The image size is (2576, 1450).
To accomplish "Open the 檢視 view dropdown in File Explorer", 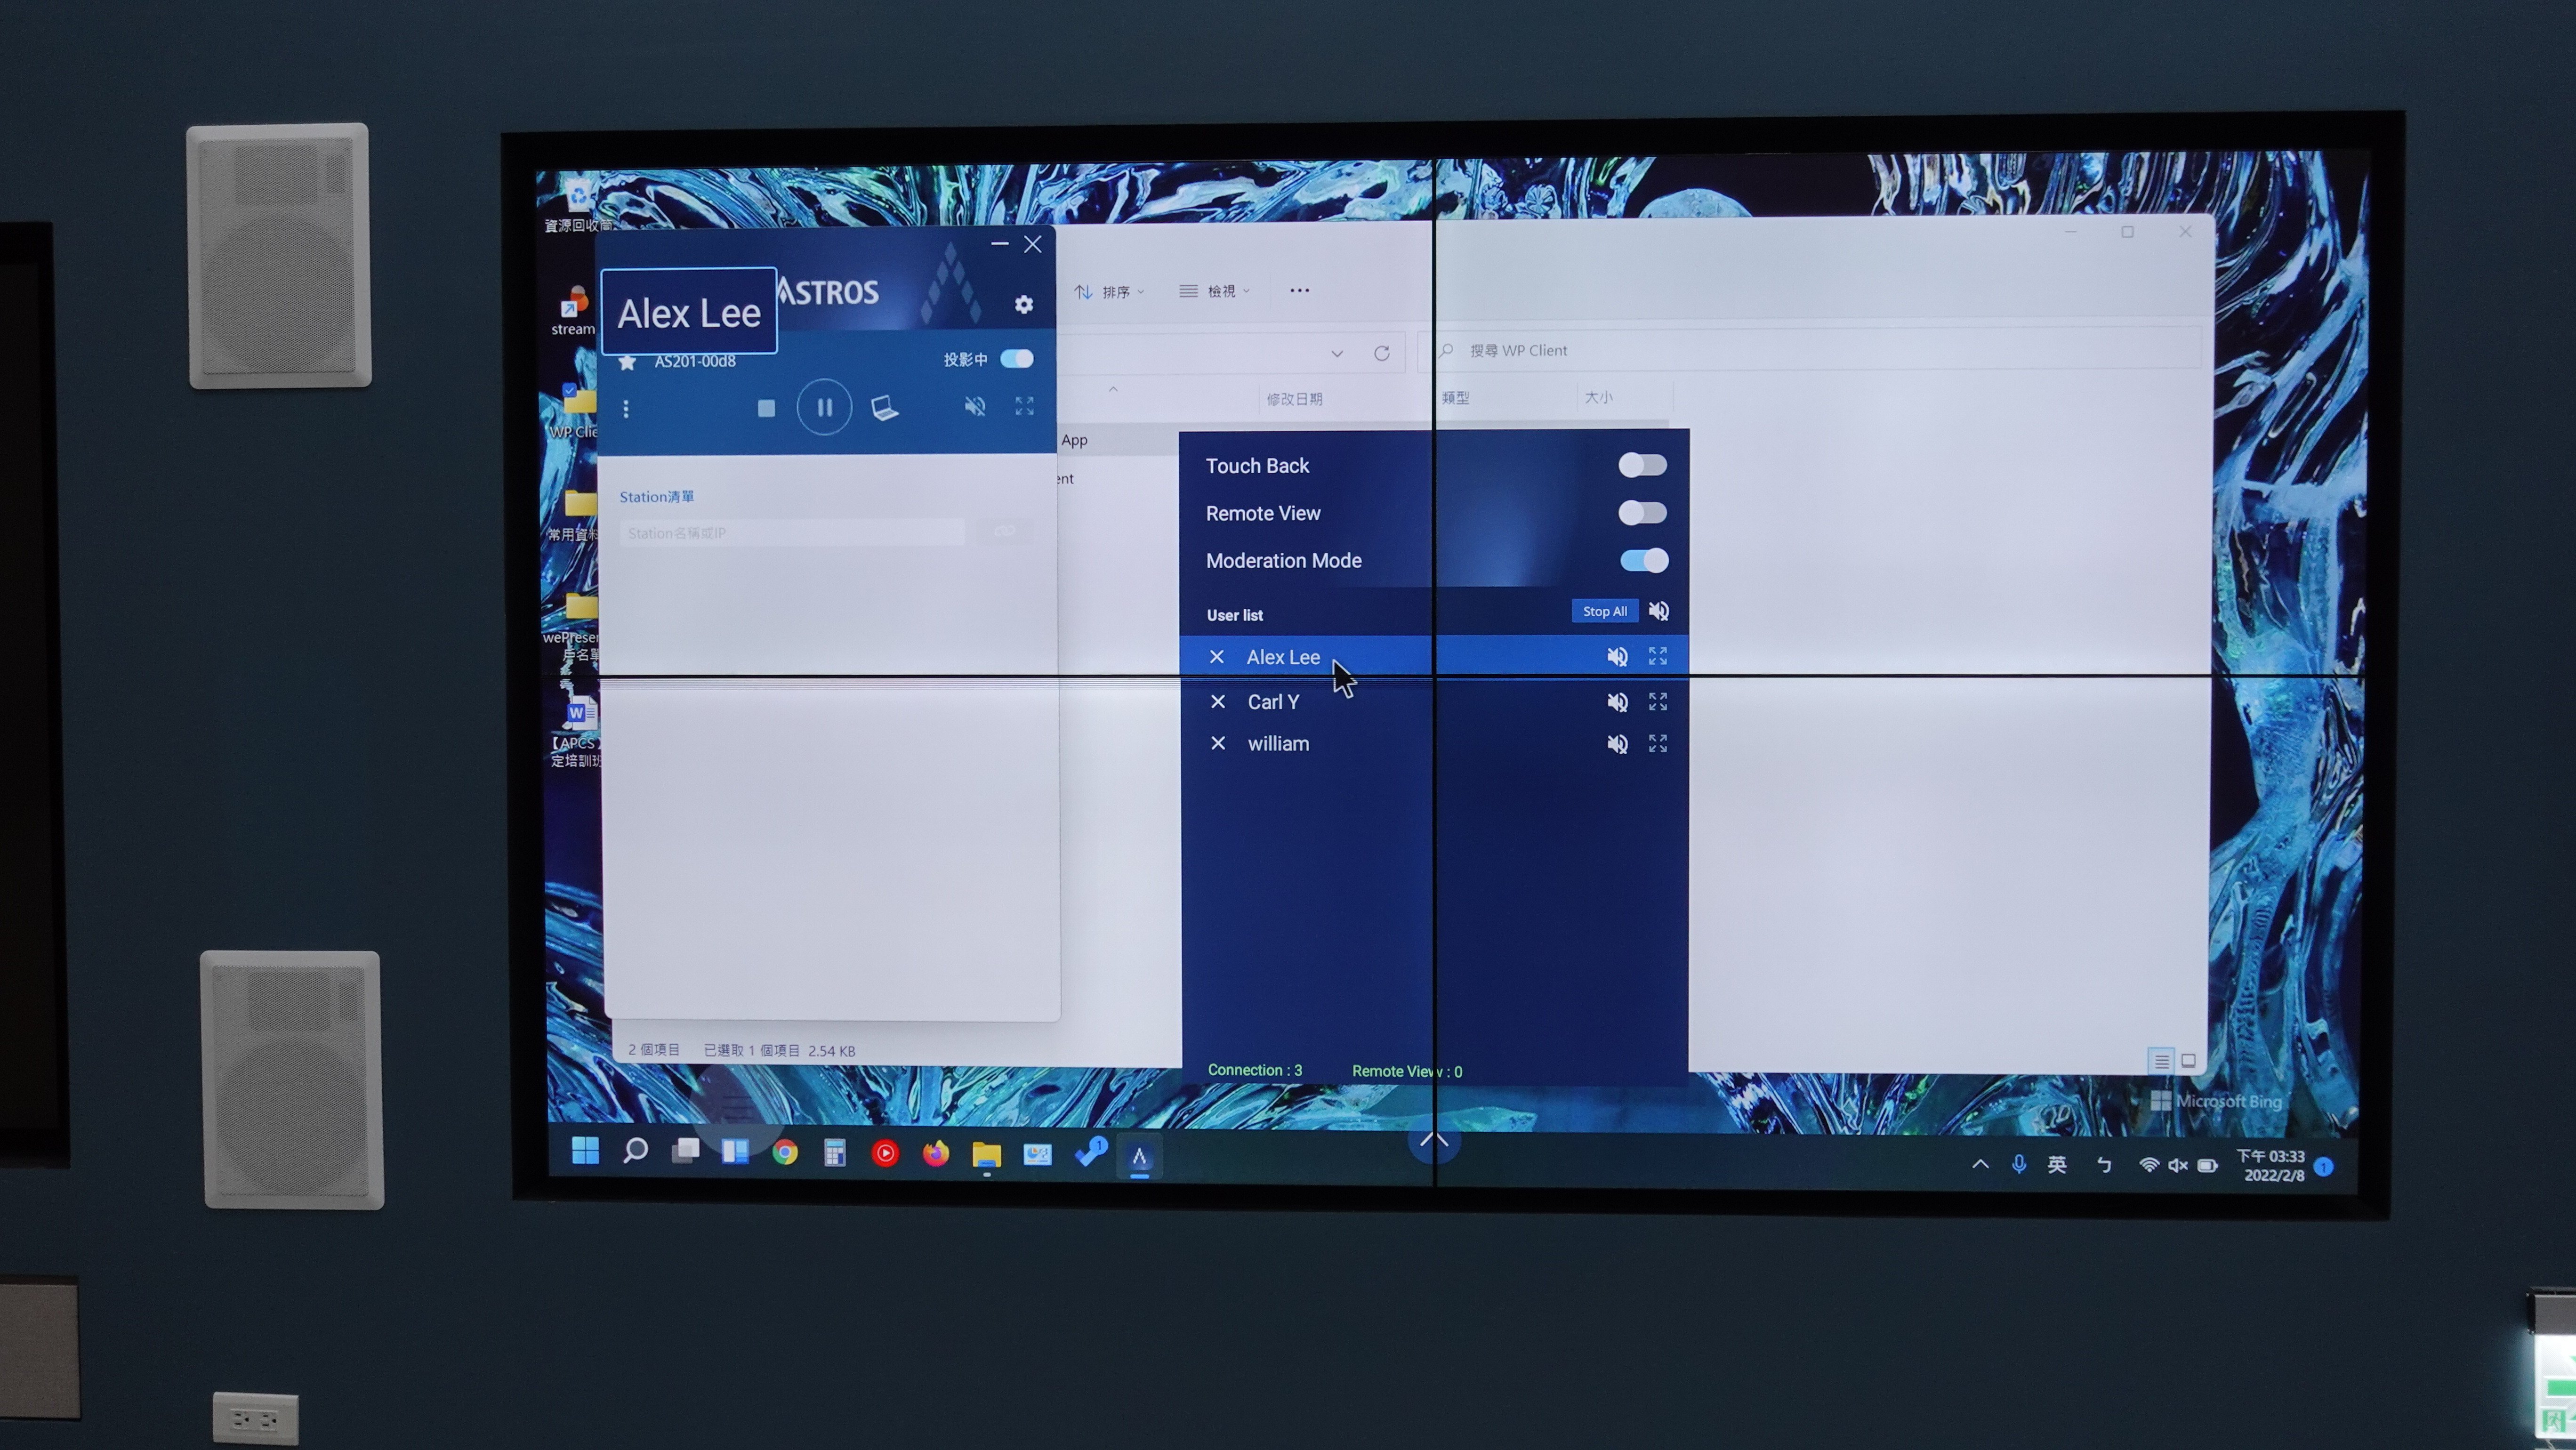I will (x=1214, y=291).
